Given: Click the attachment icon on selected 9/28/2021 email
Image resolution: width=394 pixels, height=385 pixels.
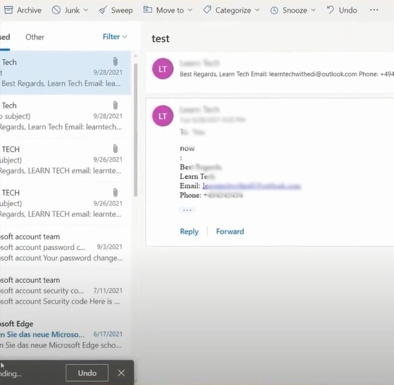Looking at the screenshot, I should pos(115,62).
